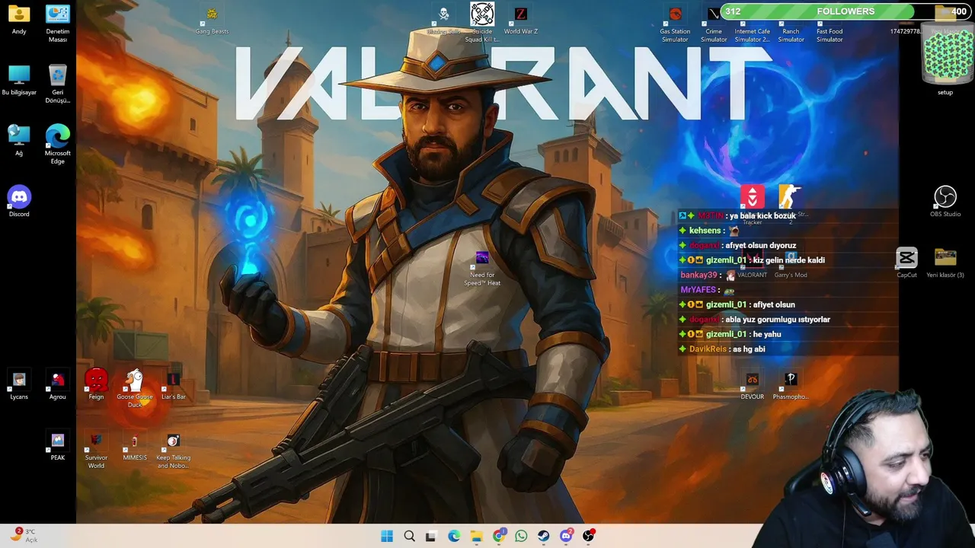
Task: Open Task View on the taskbar
Action: (431, 536)
